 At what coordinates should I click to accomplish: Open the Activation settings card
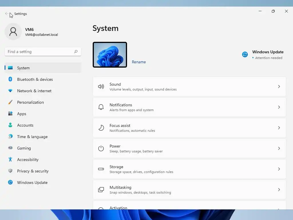point(189,205)
